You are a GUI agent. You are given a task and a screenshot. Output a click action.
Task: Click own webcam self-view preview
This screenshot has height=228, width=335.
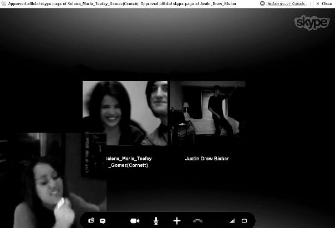coord(53,180)
